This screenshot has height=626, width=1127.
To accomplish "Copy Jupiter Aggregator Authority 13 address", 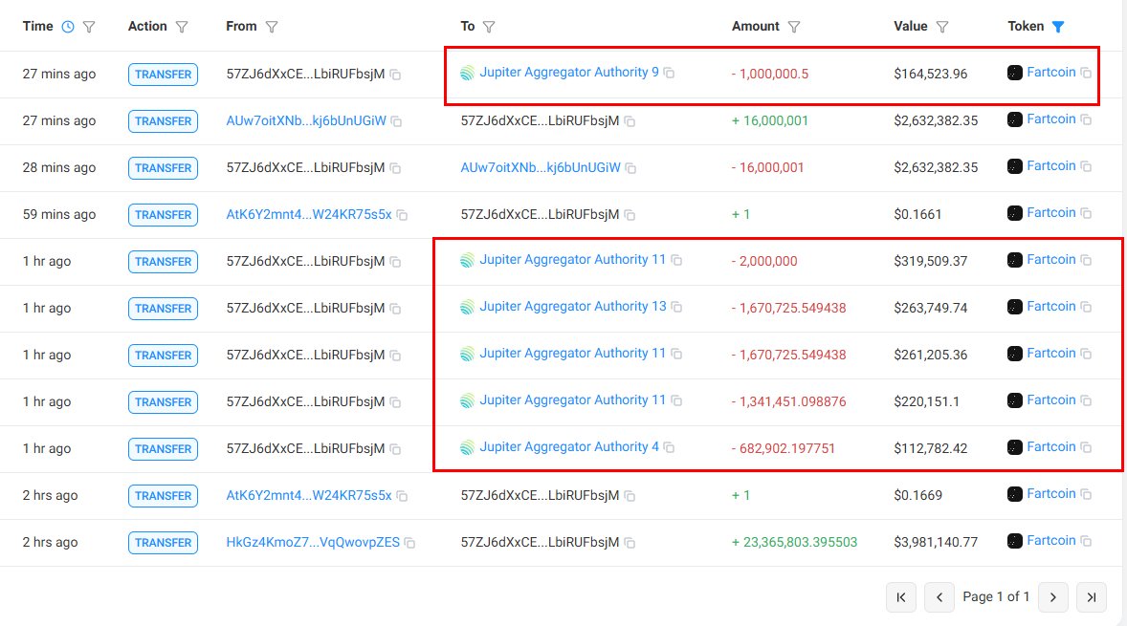I will pos(676,307).
